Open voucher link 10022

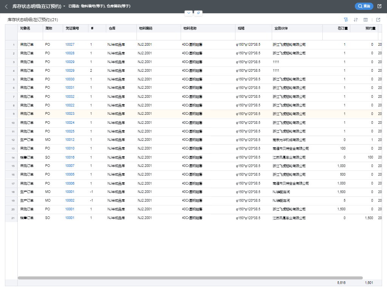click(70, 105)
